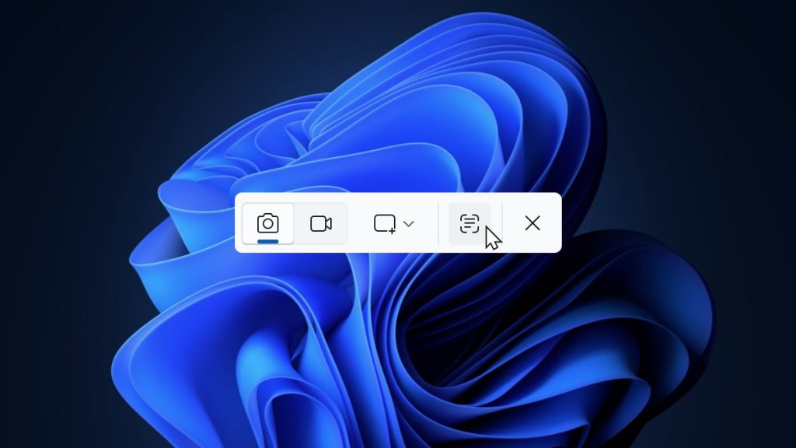Dismiss the capture bar with the X
This screenshot has width=796, height=448.
point(532,223)
